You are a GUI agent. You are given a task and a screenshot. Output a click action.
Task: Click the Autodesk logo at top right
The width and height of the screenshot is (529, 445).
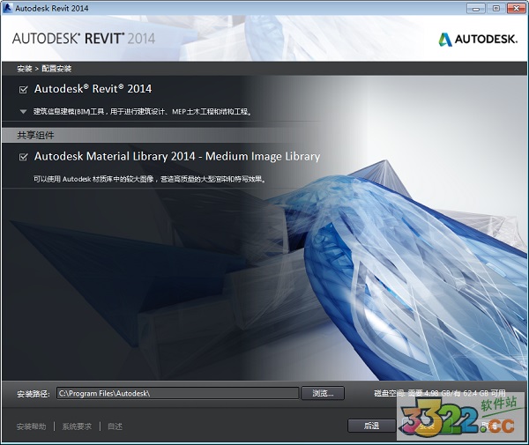coord(478,39)
